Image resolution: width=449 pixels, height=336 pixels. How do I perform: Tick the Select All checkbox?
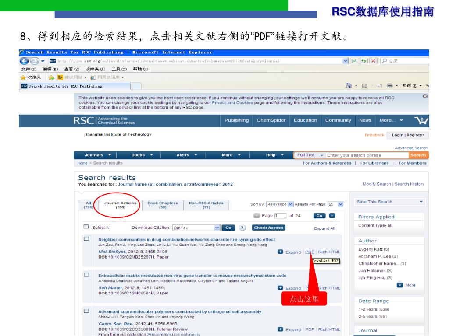86,227
